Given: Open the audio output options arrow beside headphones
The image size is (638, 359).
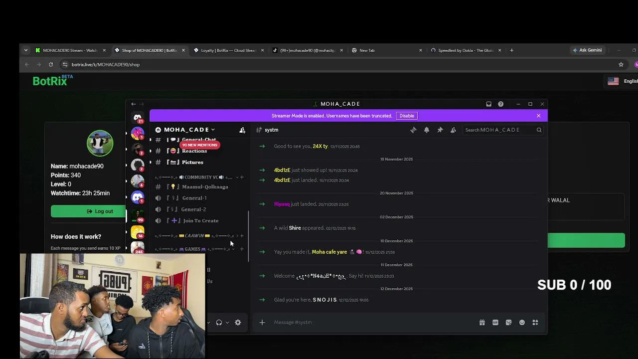Looking at the screenshot, I should coord(227,323).
